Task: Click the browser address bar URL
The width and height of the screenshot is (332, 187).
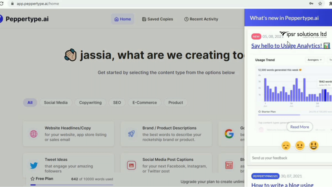Action: pyautogui.click(x=38, y=4)
